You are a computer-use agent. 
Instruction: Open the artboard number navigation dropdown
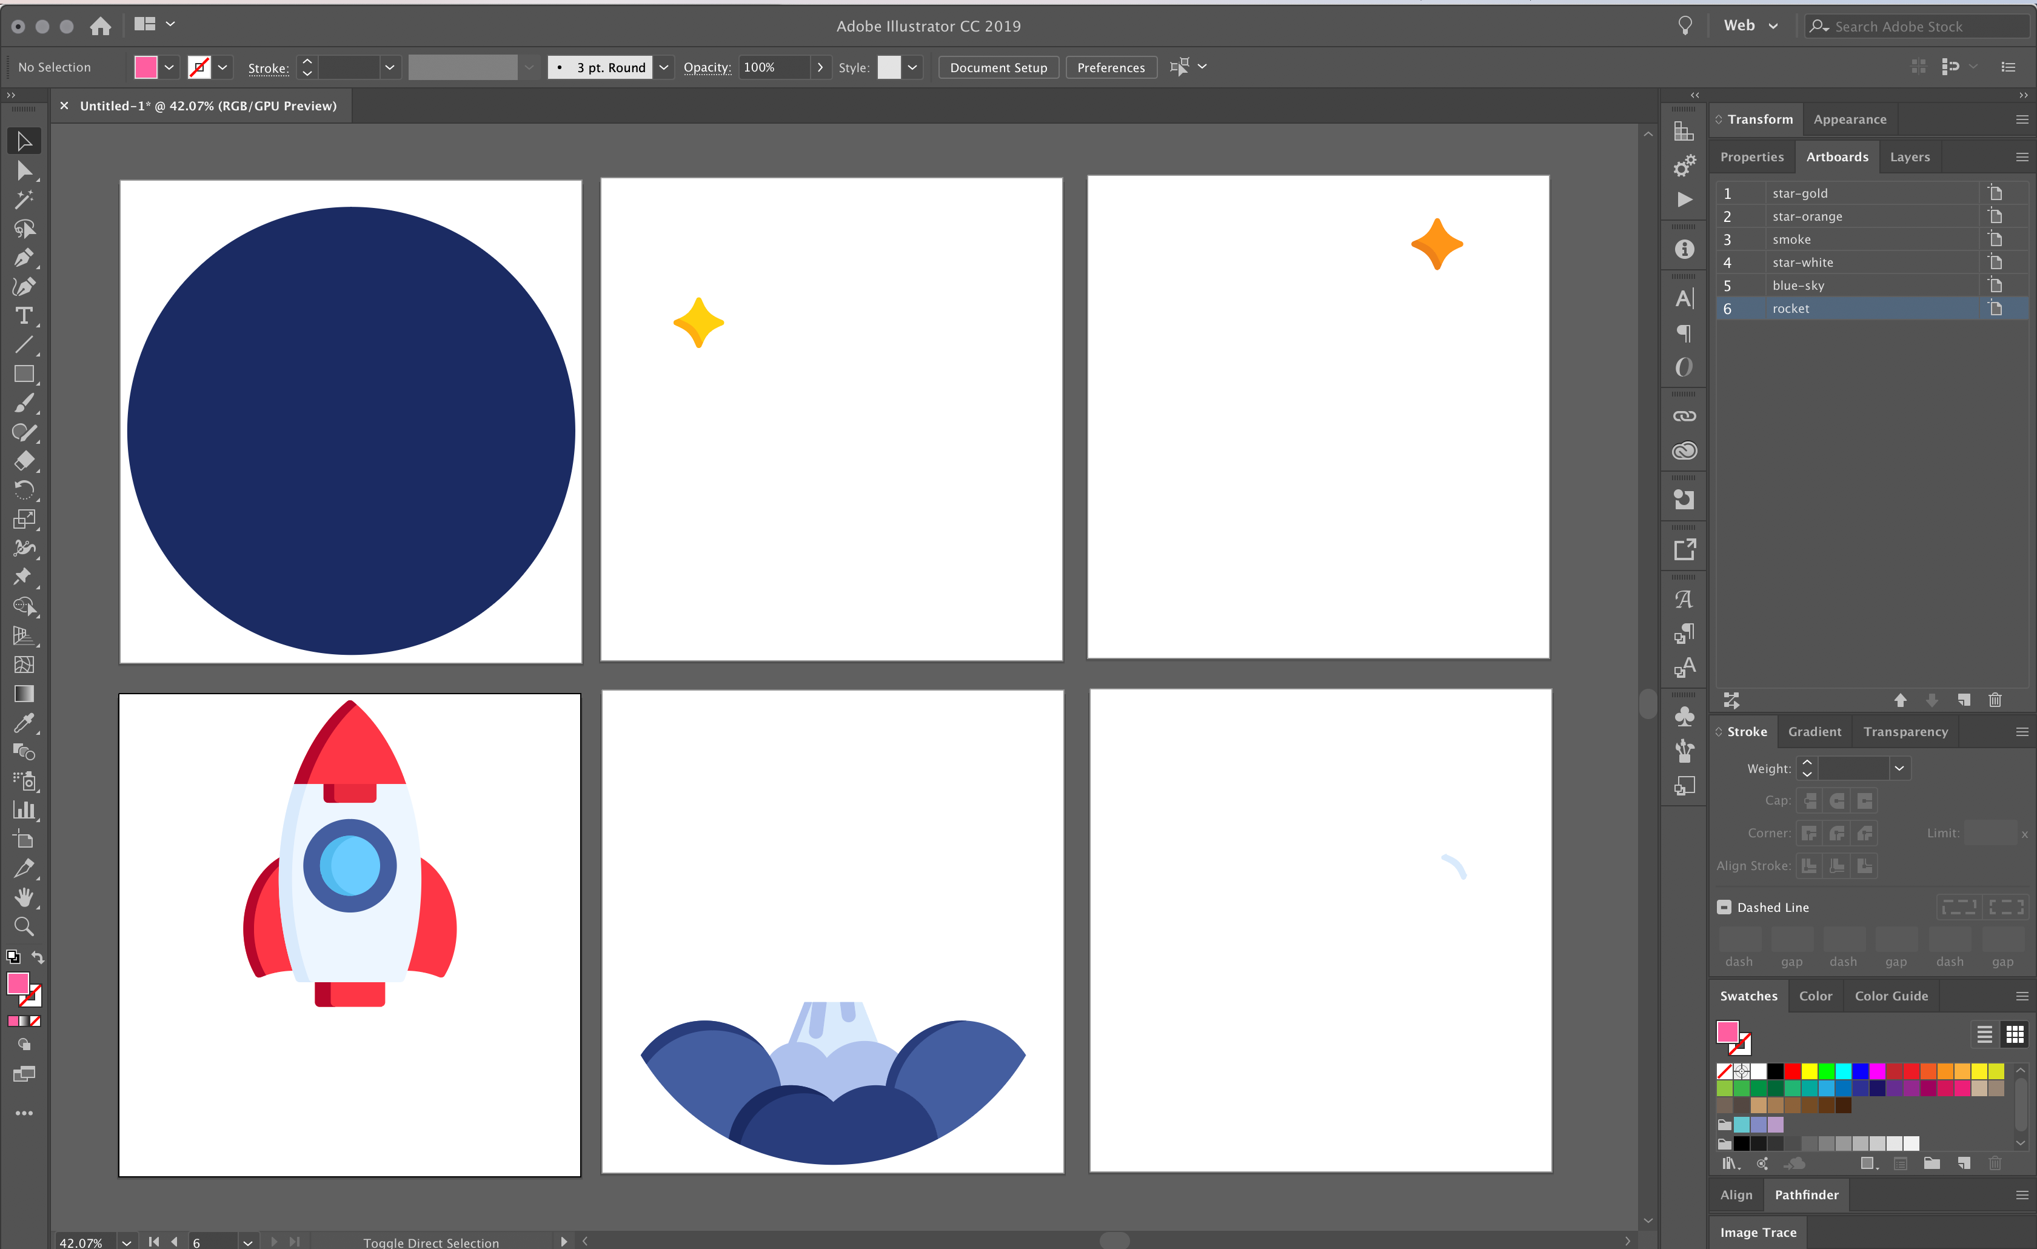click(x=247, y=1242)
